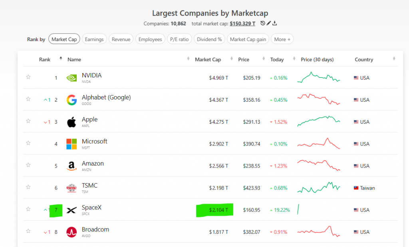Click the pencil edit icon beside total market cap
The height and width of the screenshot is (247, 409).
pos(269,23)
